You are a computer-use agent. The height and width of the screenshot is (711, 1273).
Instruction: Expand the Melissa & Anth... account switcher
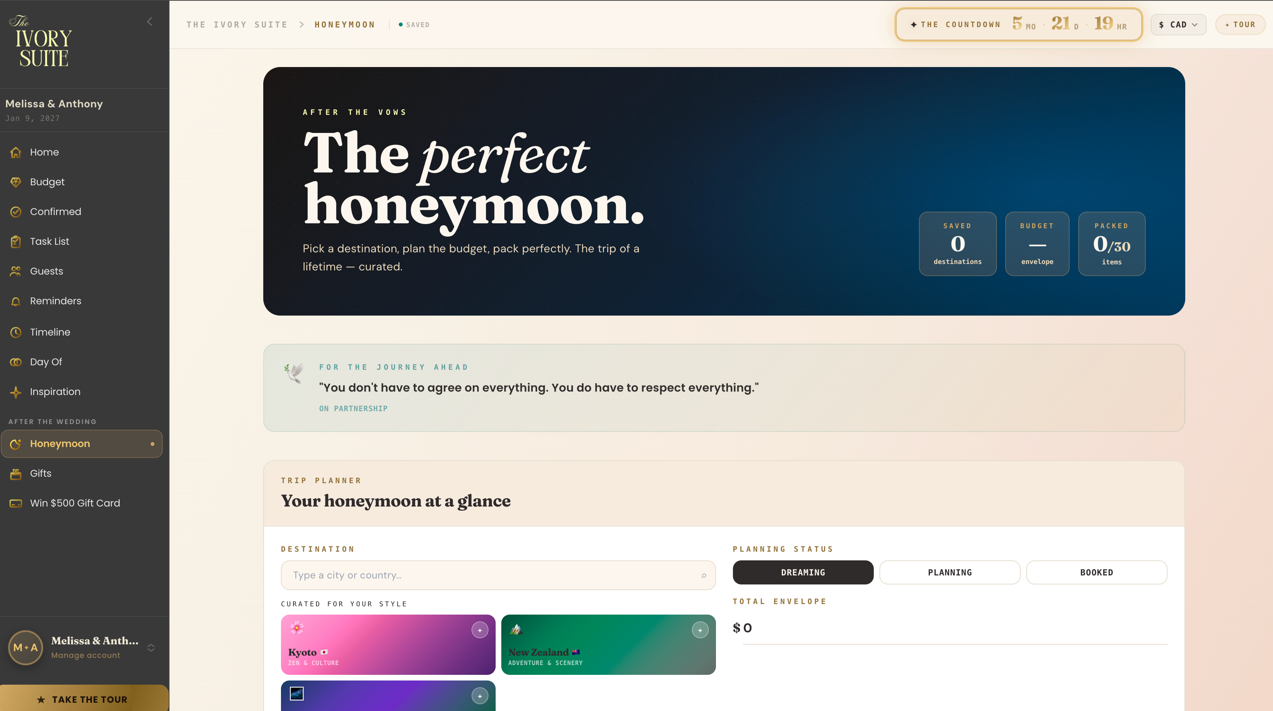151,647
